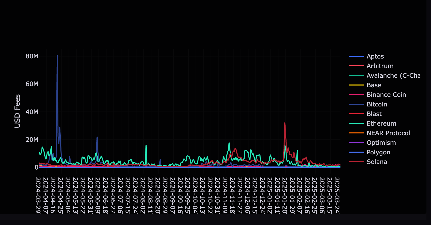Image resolution: width=431 pixels, height=225 pixels.
Task: Toggle the Optimism legend item
Action: point(381,143)
